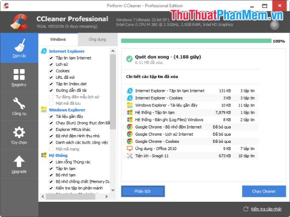This screenshot has width=290, height=217.
Task: Click Chrome icon for Chrome Cookies row
Action: click(x=130, y=141)
